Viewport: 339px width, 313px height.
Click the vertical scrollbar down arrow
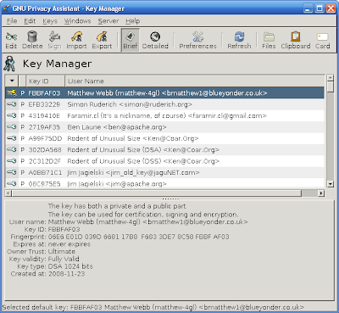[330, 184]
